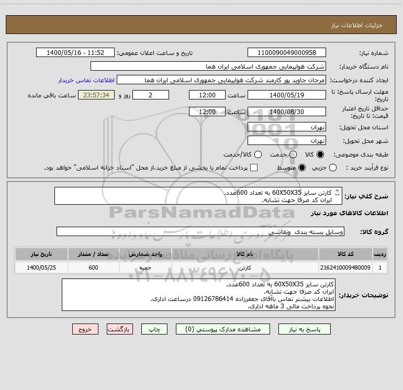Click the استان محل تحویل field تهران
Image resolution: width=403 pixels, height=390 pixels.
tap(287, 127)
